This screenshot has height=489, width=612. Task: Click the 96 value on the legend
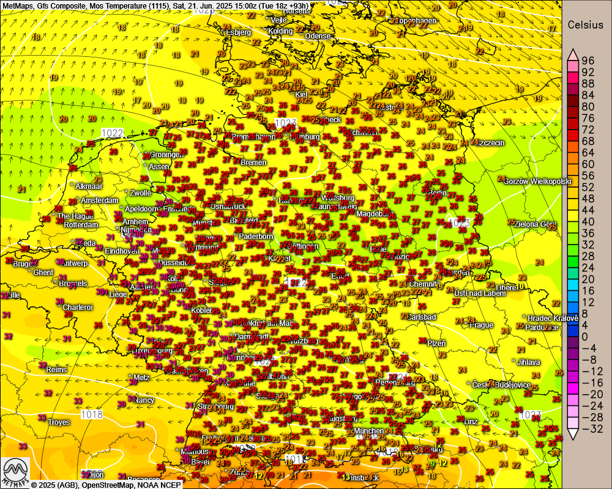(588, 61)
